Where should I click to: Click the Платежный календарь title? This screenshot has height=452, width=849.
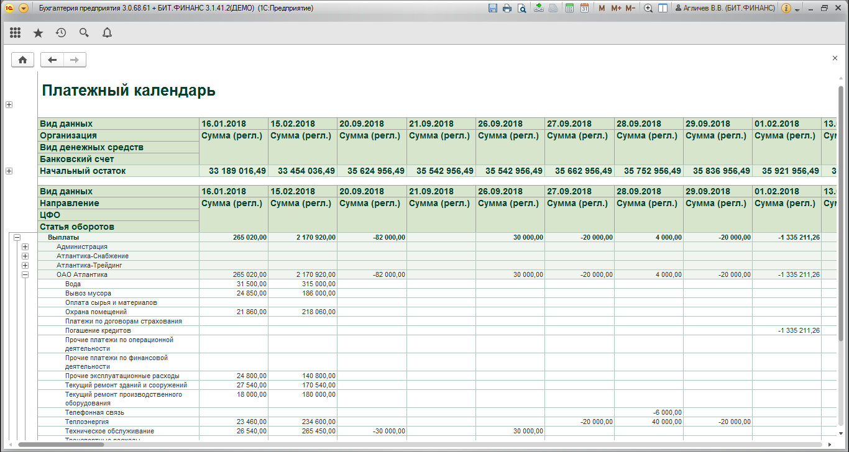point(129,91)
